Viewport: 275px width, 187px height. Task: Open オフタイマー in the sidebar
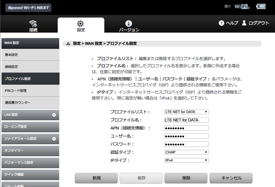30,151
